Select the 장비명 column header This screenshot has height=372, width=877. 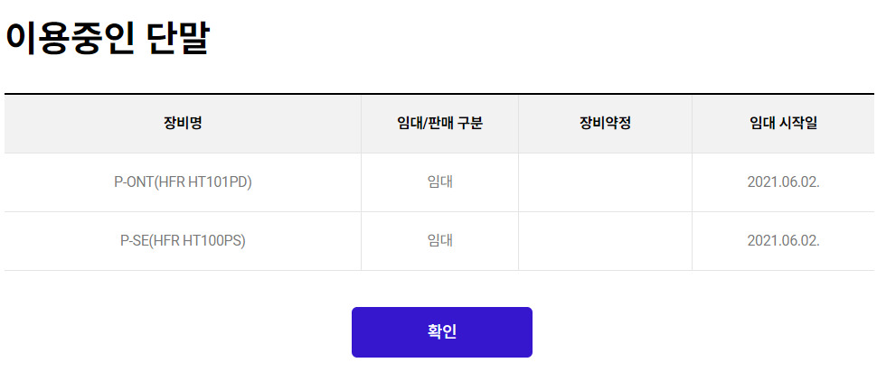click(183, 123)
